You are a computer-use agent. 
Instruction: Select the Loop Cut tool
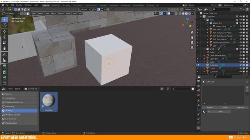coord(5,83)
